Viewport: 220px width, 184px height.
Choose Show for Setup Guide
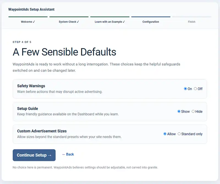coord(179,111)
